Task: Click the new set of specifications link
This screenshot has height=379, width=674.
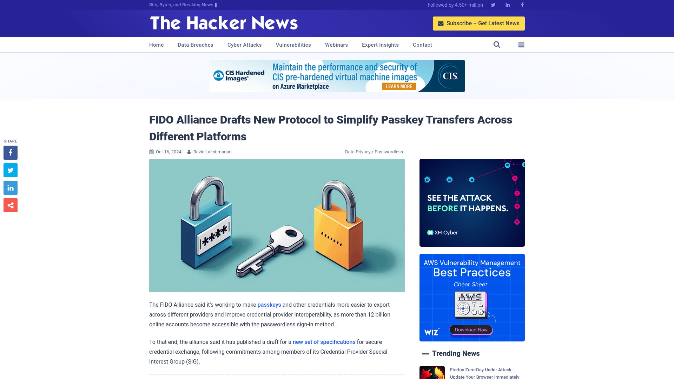Action: pyautogui.click(x=324, y=342)
